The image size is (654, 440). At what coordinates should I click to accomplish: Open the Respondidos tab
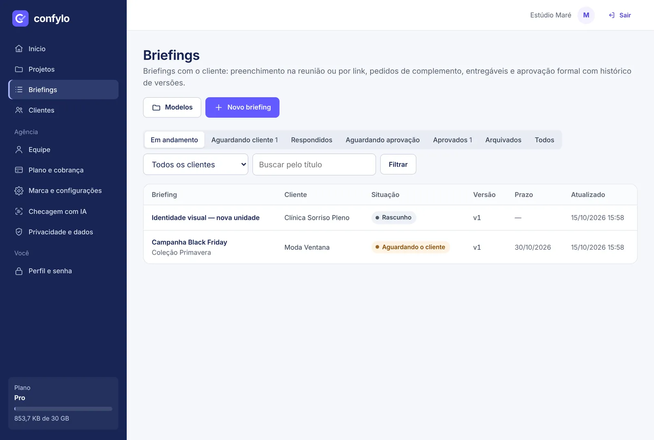point(311,140)
